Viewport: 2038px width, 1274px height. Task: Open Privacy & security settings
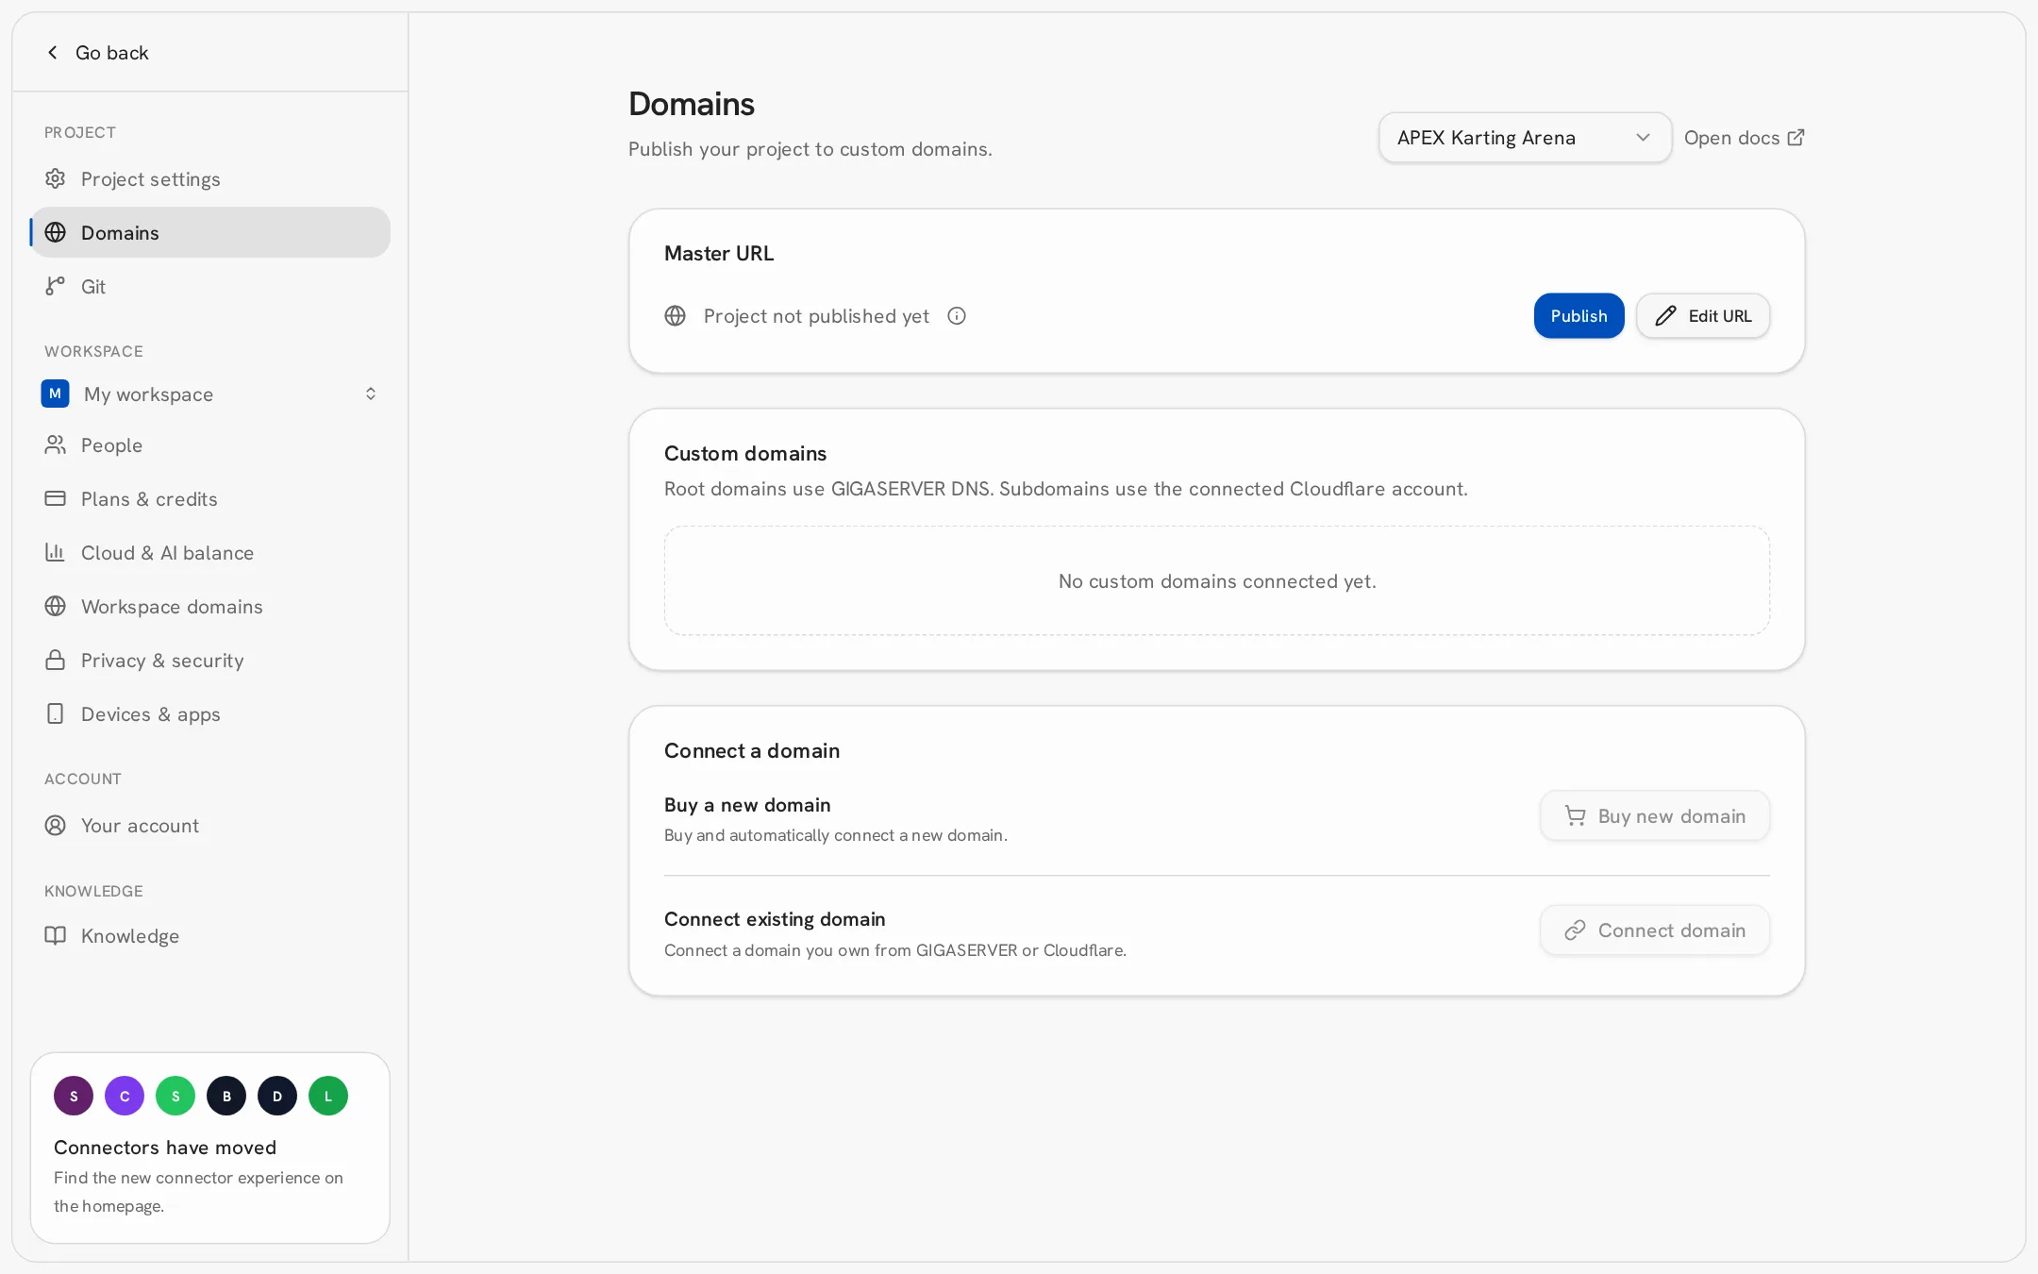point(210,660)
